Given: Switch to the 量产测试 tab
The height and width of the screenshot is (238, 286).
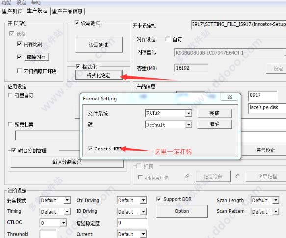Looking at the screenshot, I should click(12, 11).
